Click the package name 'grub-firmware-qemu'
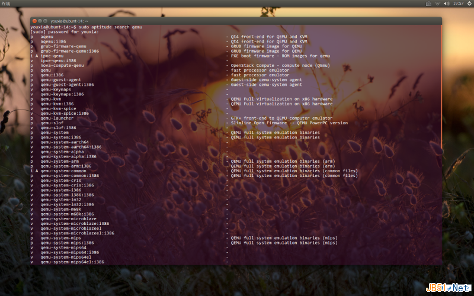Image resolution: width=474 pixels, height=296 pixels. point(63,47)
